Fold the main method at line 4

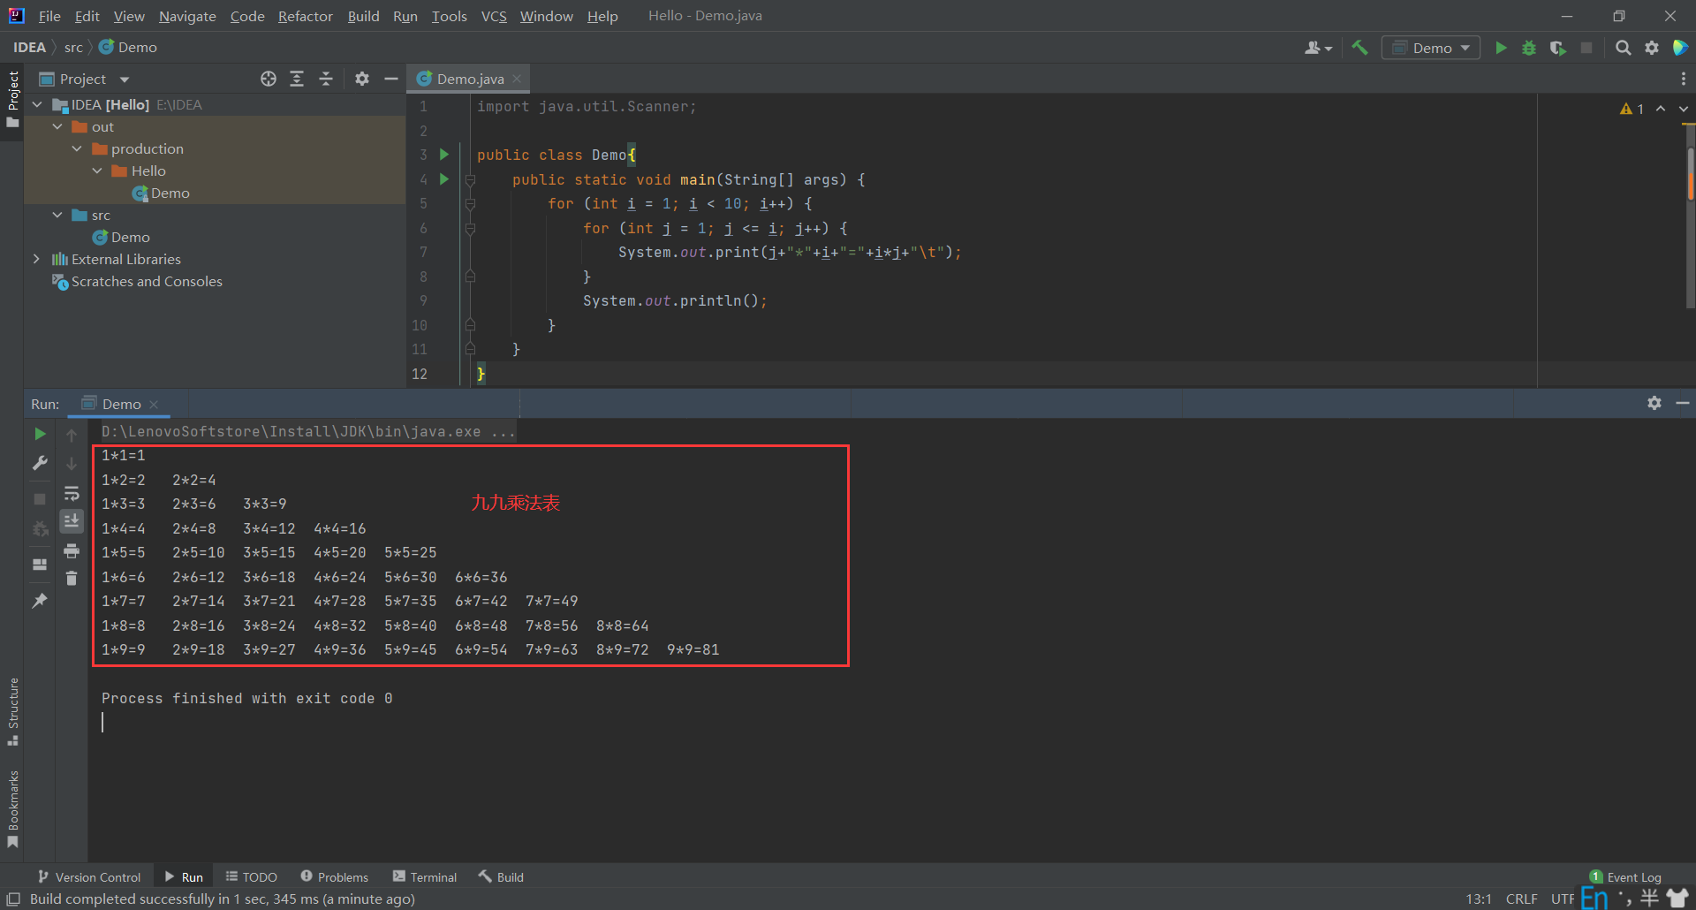pos(470,179)
